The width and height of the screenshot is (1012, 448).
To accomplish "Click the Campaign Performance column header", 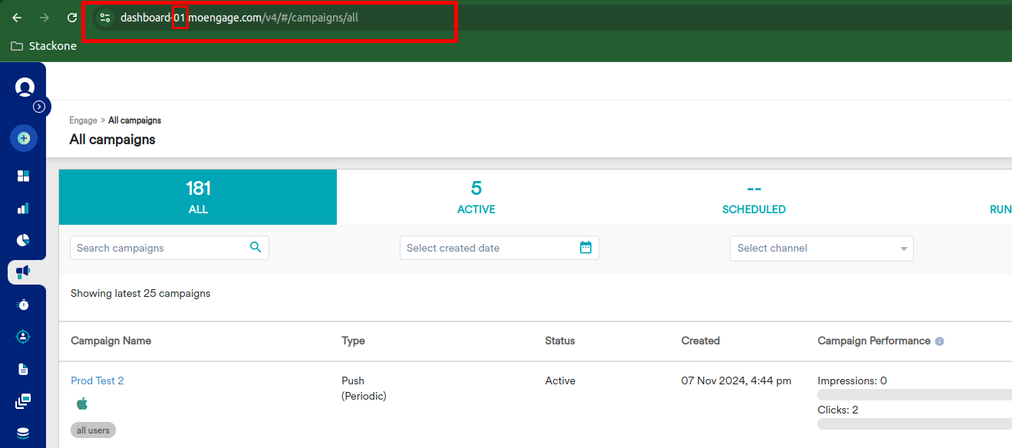I will [x=874, y=341].
